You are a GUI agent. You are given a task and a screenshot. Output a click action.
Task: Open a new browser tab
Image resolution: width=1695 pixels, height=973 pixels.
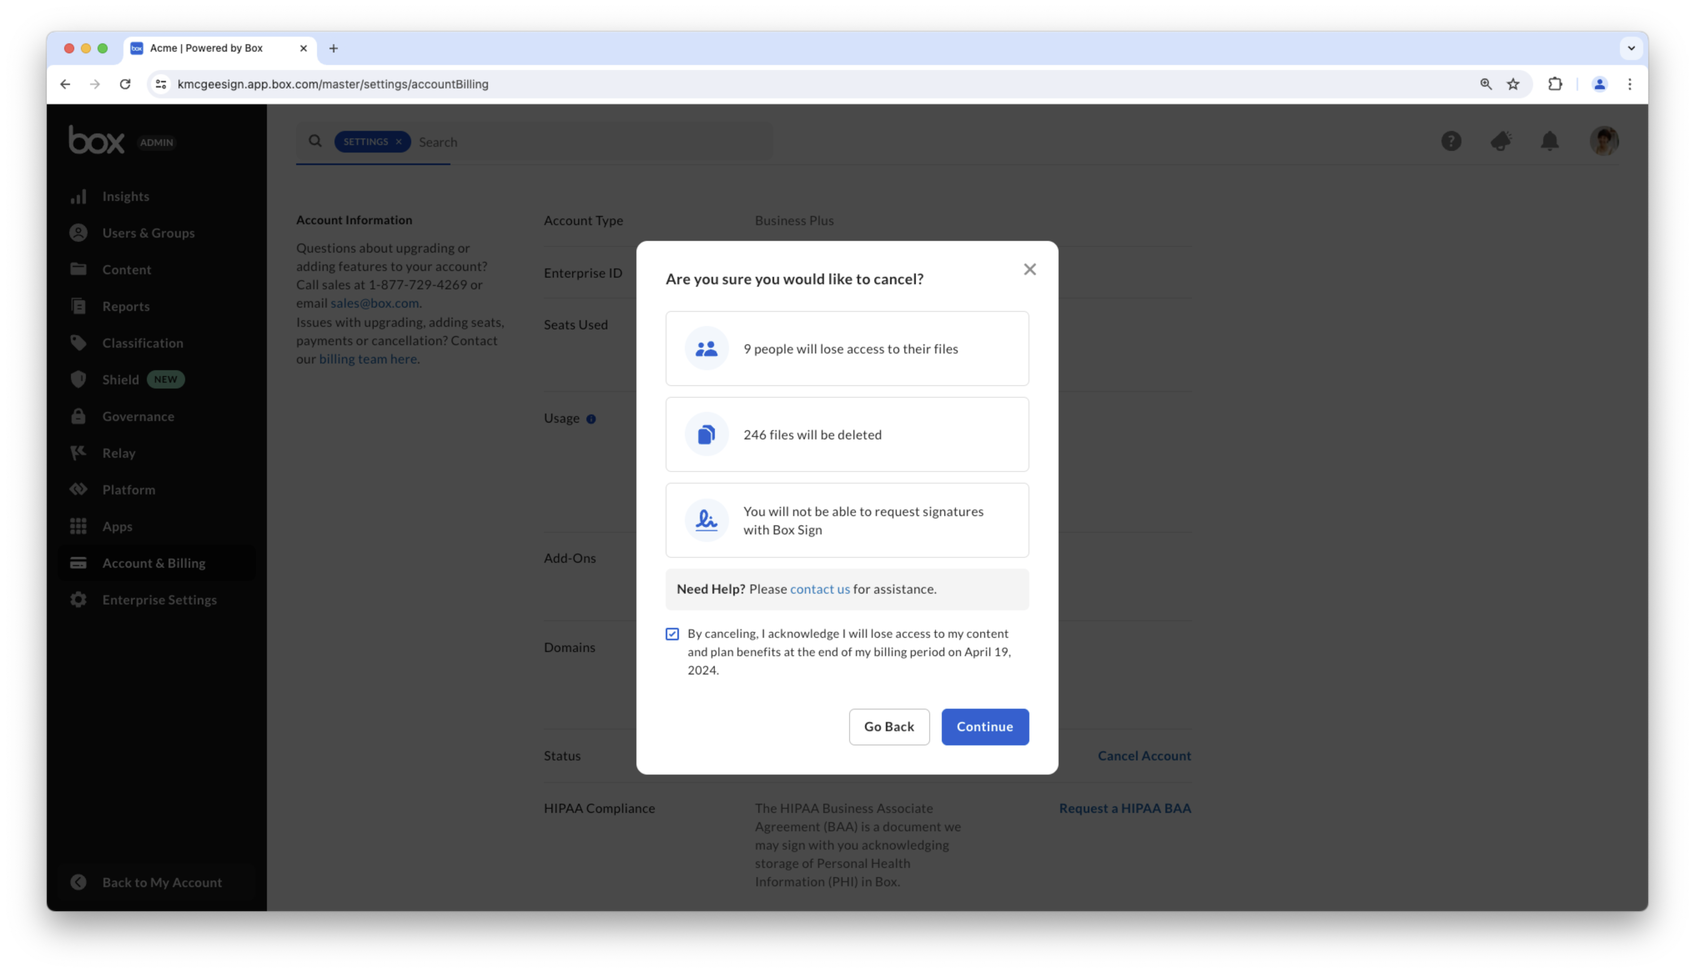point(333,48)
